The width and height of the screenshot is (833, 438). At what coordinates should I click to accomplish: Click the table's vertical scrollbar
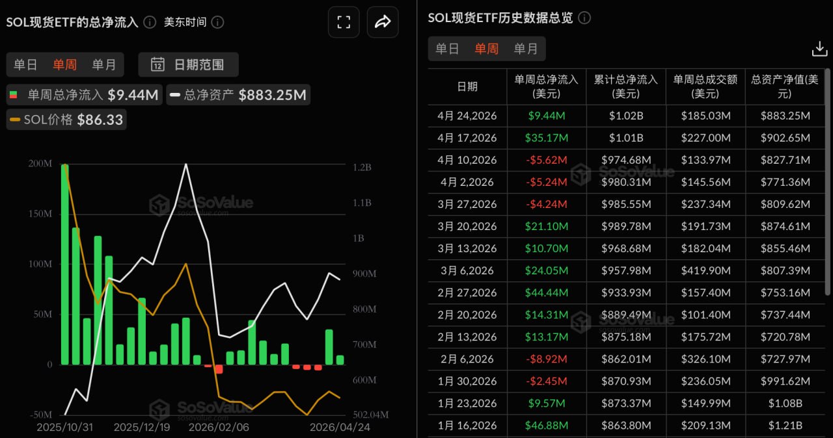(x=828, y=182)
